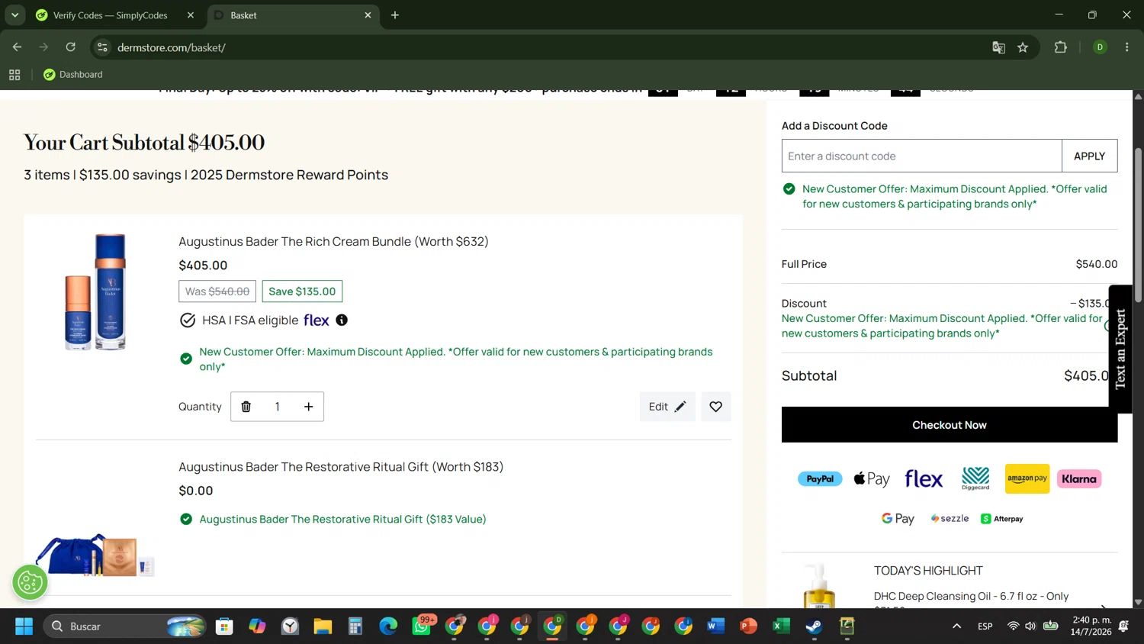Switch to Verify Codes SimplyCodes tab

[x=110, y=15]
